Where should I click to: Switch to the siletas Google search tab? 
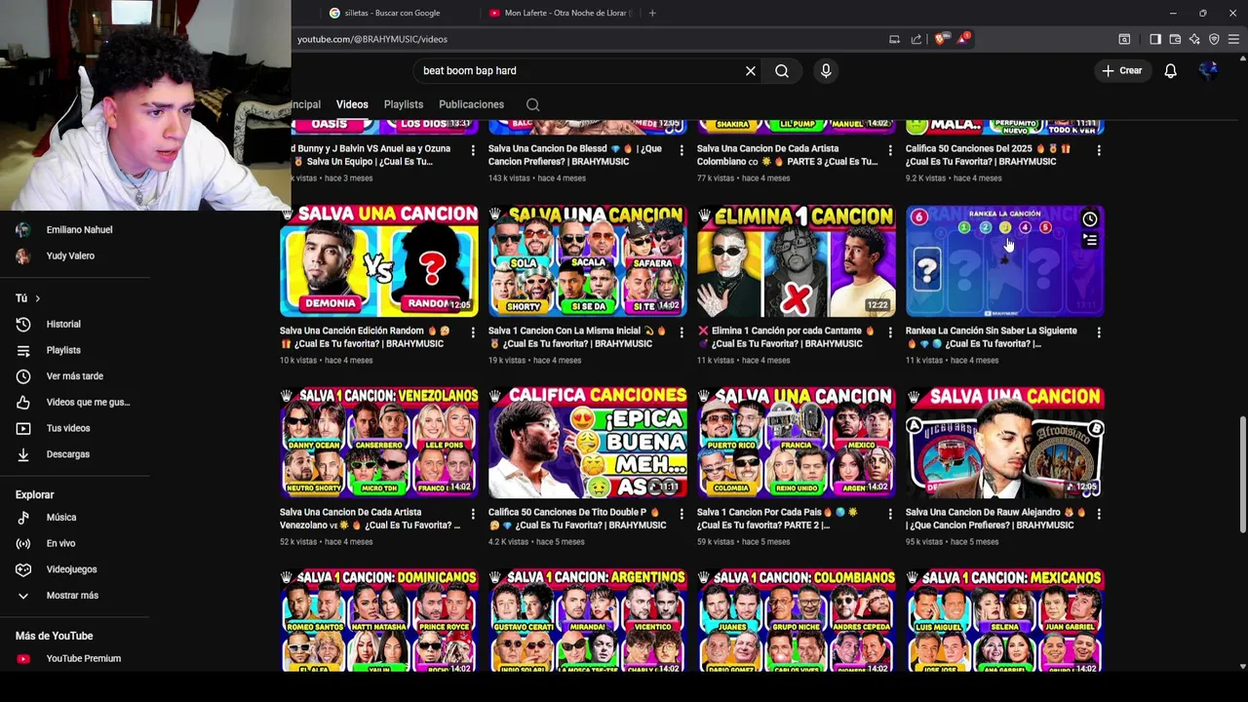coord(392,13)
